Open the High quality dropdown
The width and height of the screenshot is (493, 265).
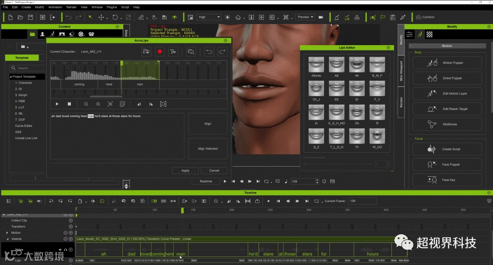(x=209, y=17)
